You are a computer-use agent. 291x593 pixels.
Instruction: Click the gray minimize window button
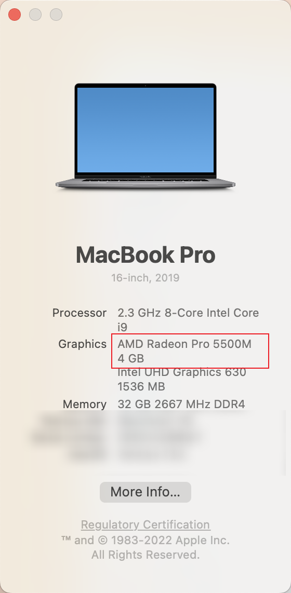pos(35,15)
